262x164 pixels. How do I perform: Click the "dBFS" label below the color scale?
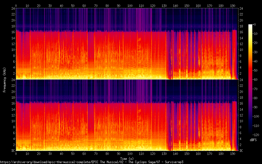(253, 140)
